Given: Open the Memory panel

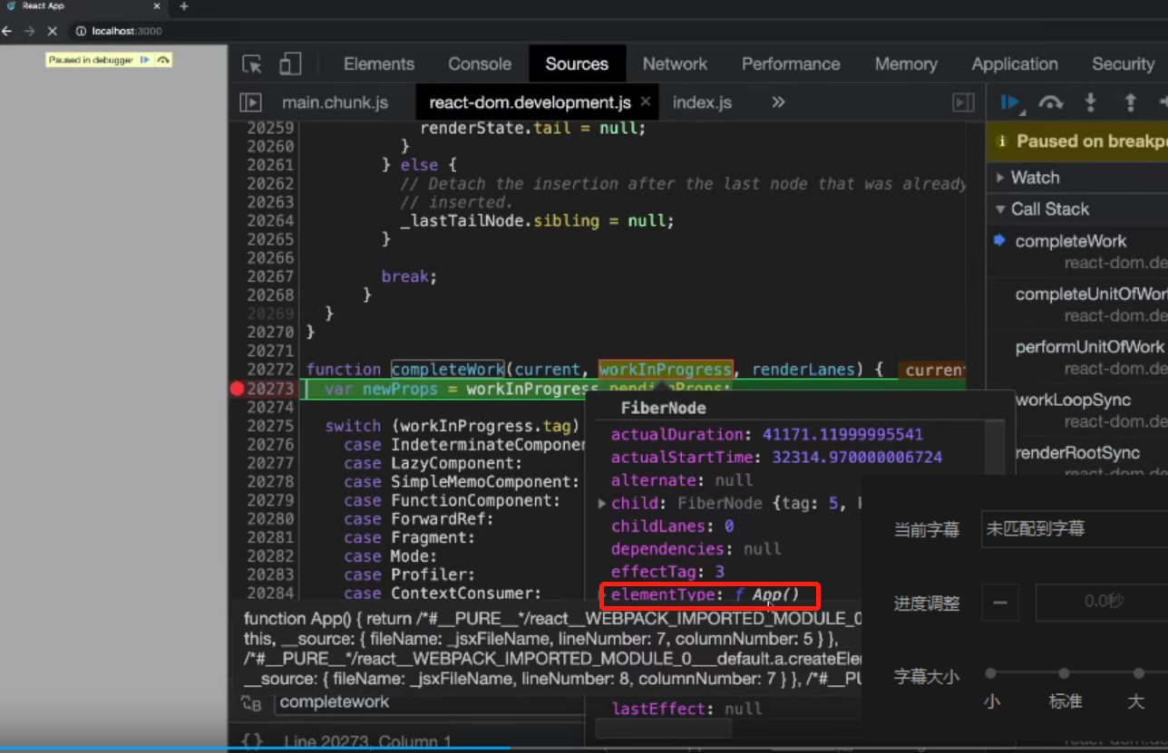Looking at the screenshot, I should pos(906,64).
